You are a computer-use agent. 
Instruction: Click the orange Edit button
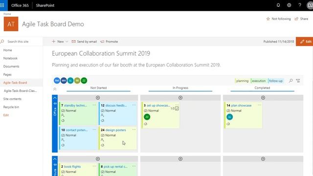pyautogui.click(x=305, y=42)
